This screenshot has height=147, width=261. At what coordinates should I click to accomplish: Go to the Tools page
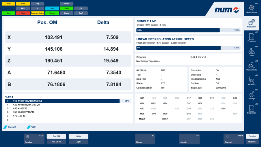(252, 52)
